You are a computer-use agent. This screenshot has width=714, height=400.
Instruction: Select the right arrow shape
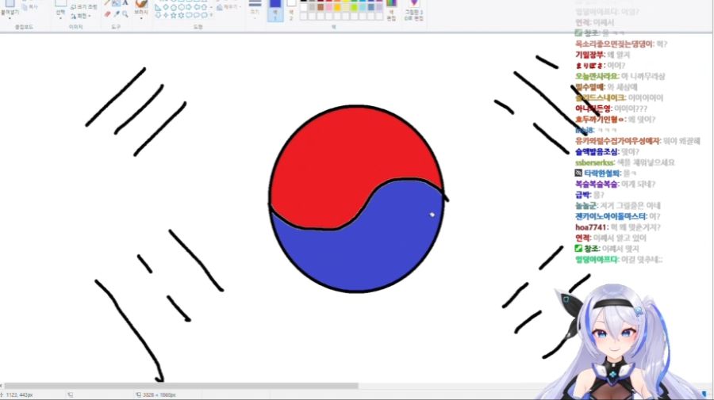tap(189, 7)
